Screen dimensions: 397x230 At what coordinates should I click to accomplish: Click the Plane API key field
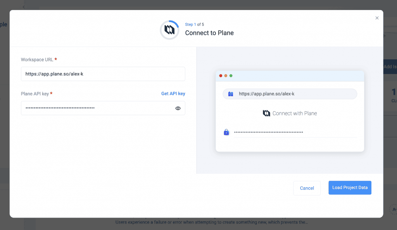click(103, 108)
